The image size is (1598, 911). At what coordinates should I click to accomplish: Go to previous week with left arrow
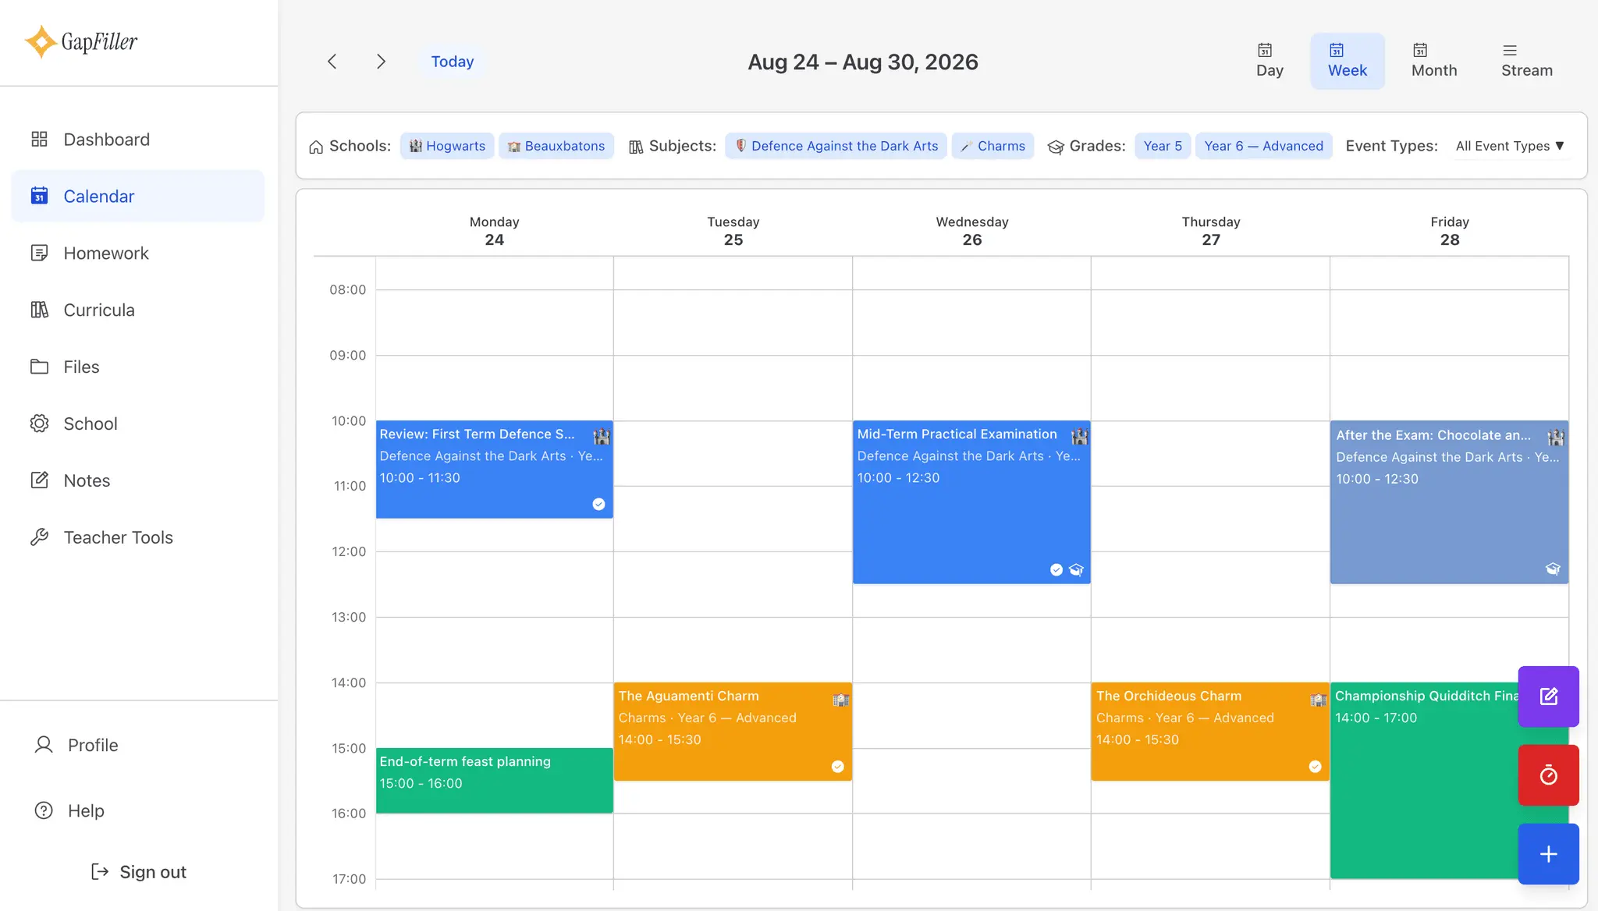332,62
